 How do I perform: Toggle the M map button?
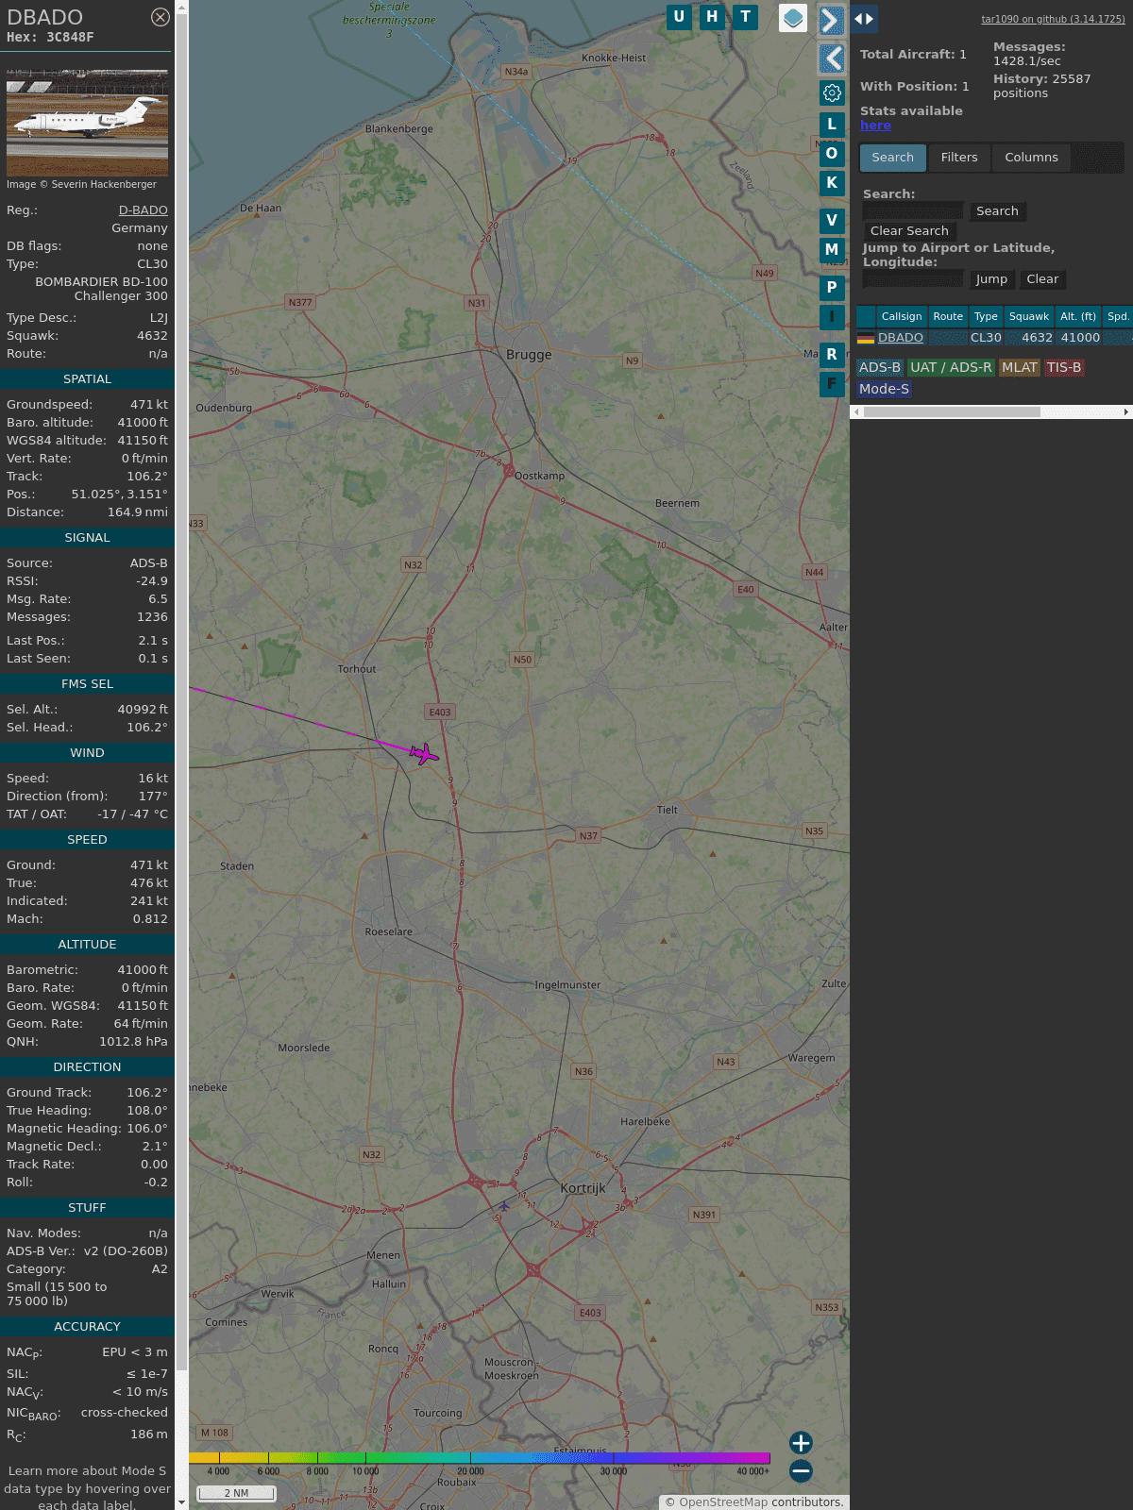(832, 250)
